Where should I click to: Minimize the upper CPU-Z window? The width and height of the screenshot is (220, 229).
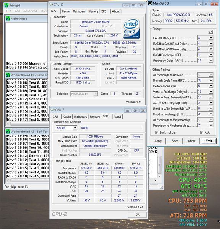pyautogui.click(x=126, y=5)
